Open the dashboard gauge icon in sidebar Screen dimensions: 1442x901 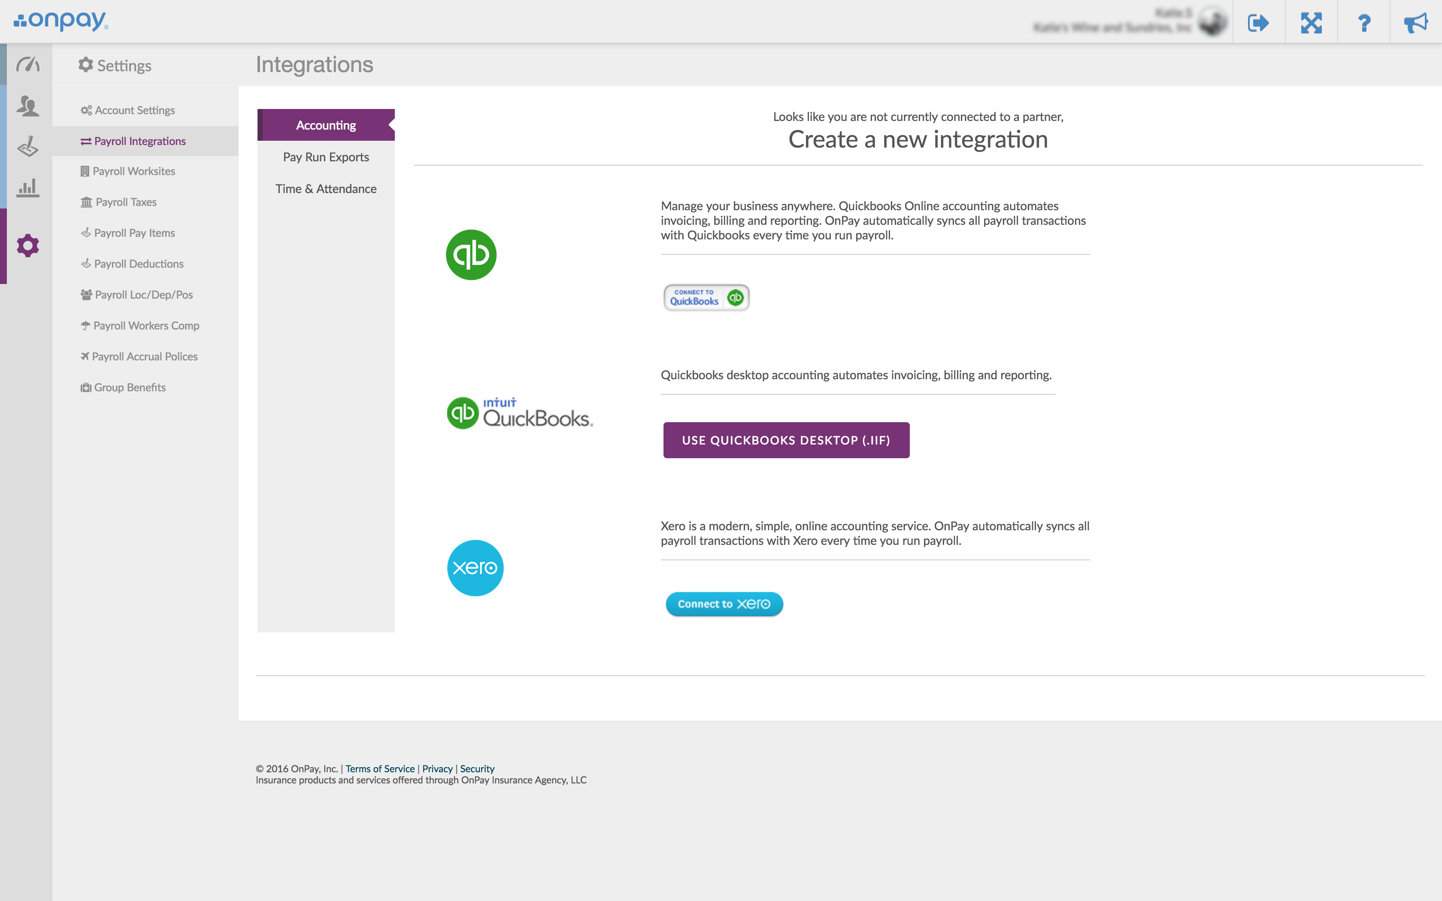[27, 64]
